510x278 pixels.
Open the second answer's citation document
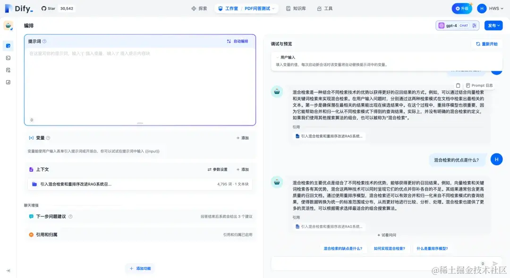(329, 227)
